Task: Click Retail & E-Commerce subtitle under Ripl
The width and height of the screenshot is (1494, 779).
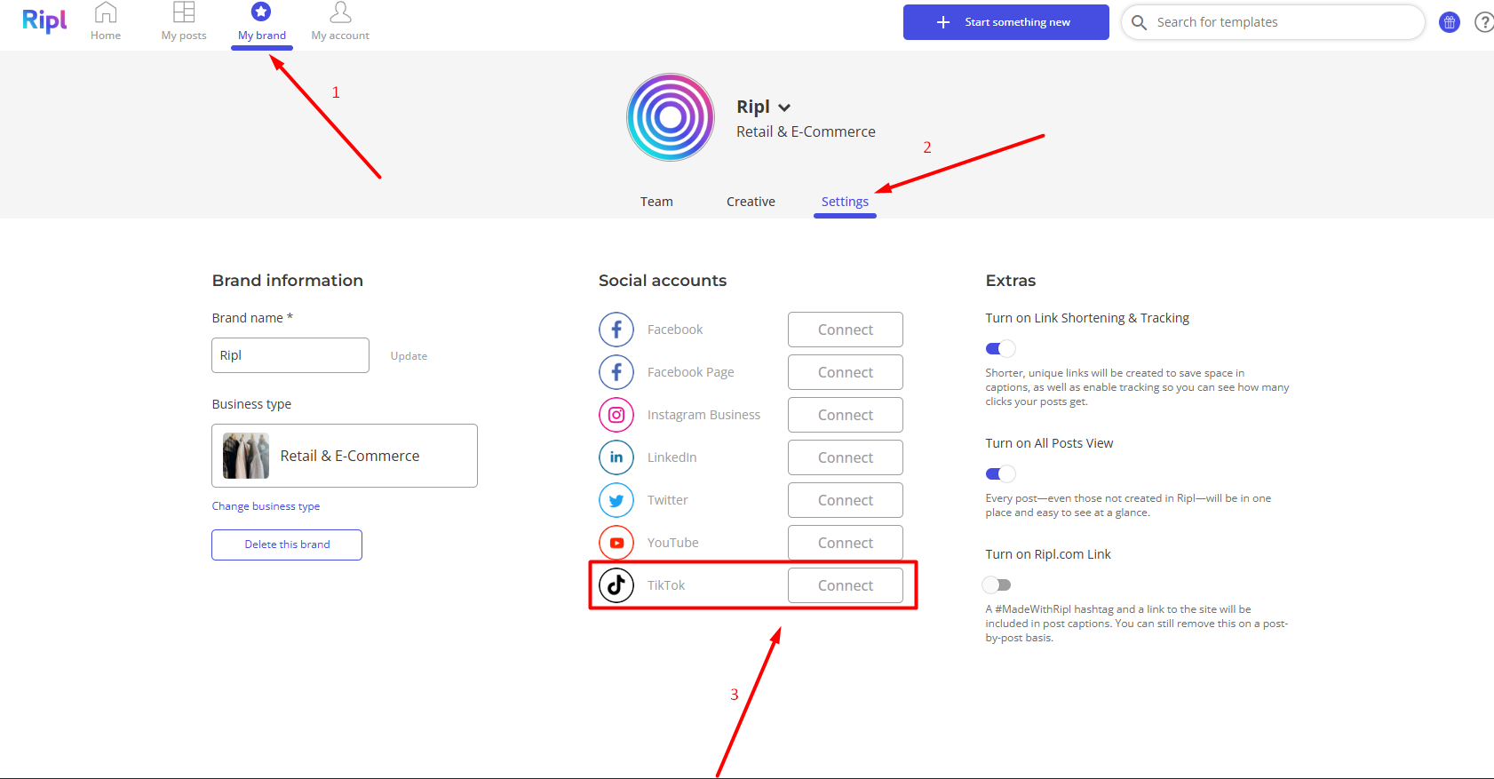Action: 806,131
